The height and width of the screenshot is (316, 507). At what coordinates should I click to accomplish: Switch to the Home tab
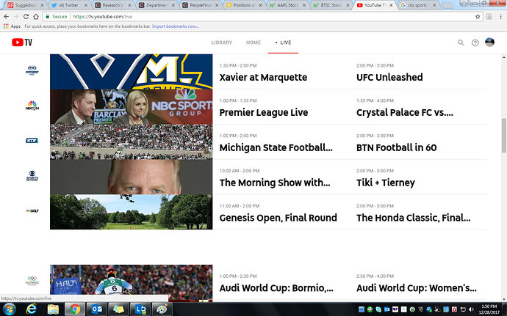click(x=253, y=43)
